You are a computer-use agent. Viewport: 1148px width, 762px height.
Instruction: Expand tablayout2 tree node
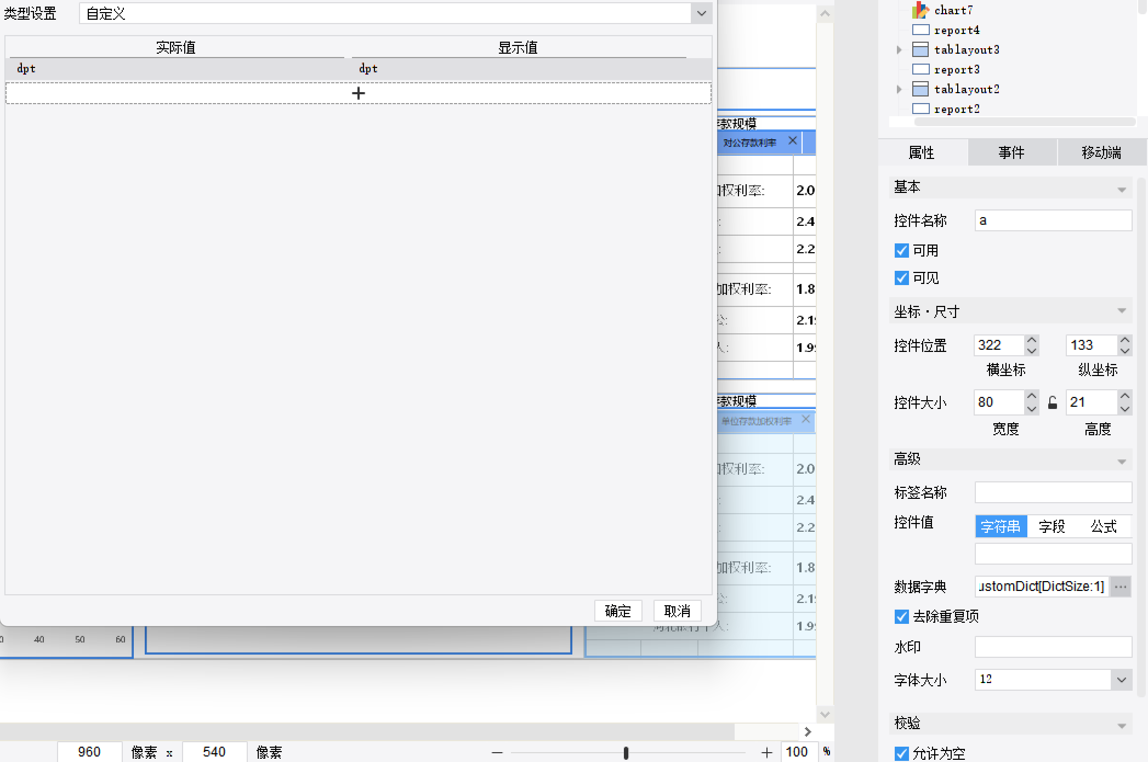[x=899, y=89]
